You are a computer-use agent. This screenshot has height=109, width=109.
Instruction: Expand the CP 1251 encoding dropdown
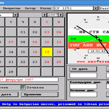pyautogui.click(x=96, y=8)
